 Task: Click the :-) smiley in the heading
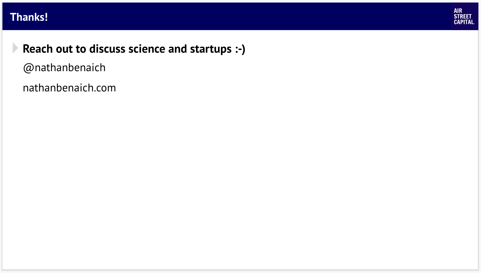coord(240,49)
